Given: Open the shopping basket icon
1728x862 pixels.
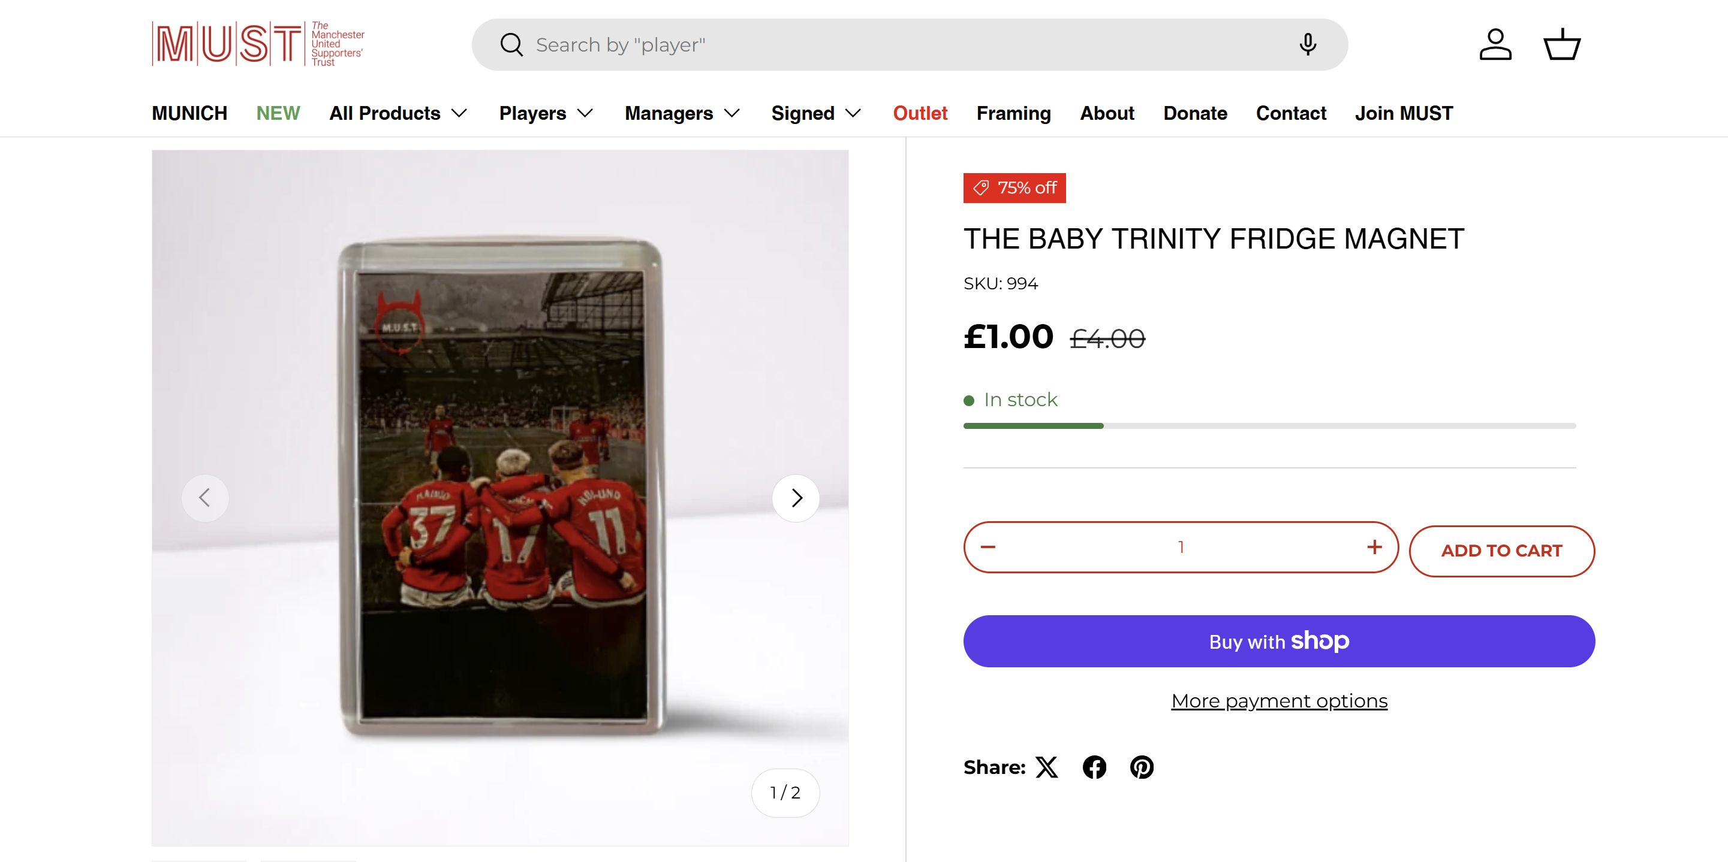Looking at the screenshot, I should (x=1562, y=44).
